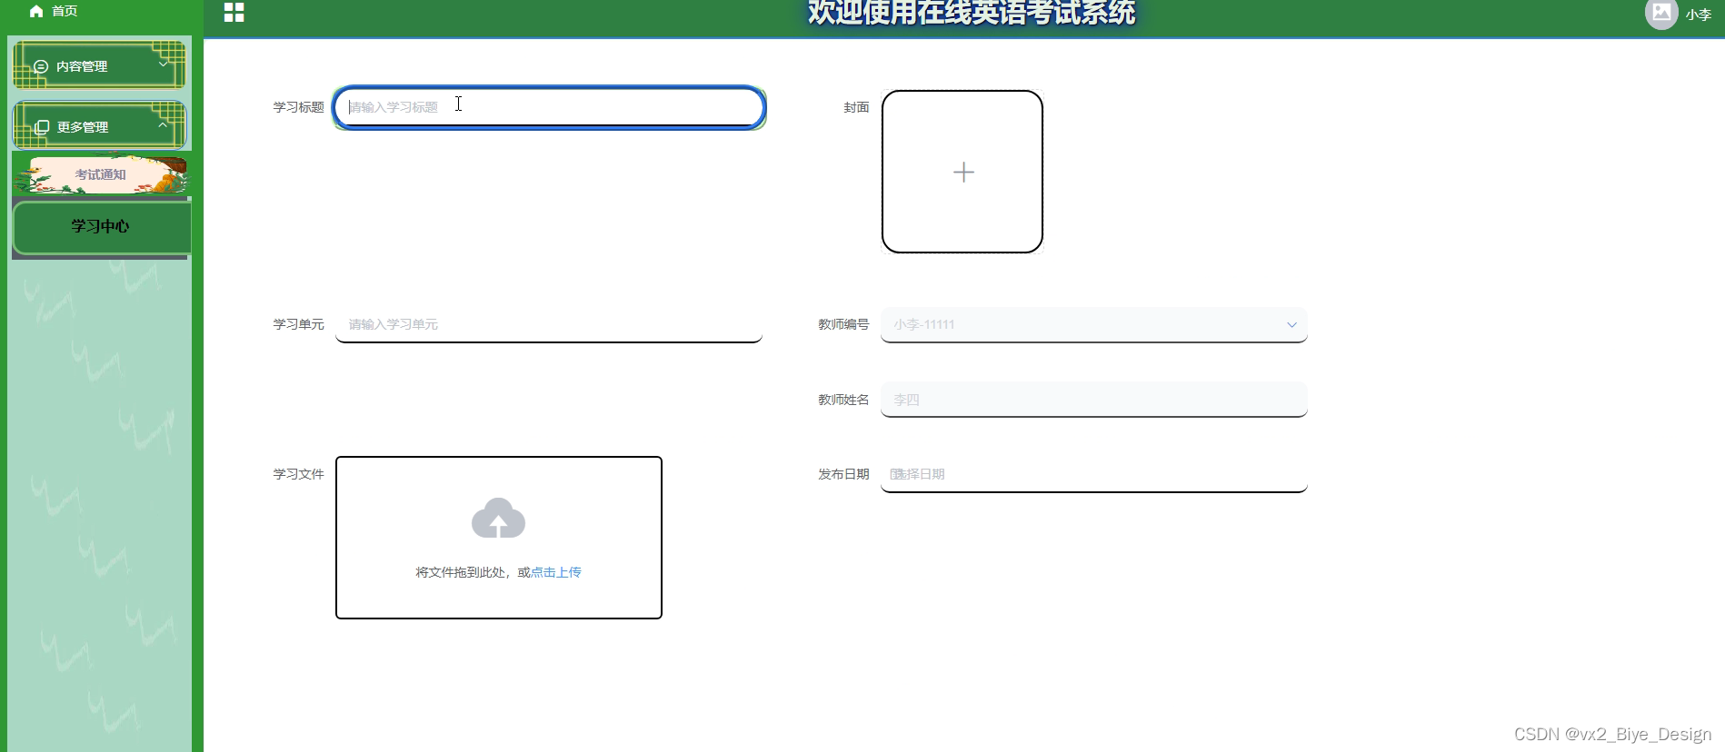1725x752 pixels.
Task: Click the home icon beside 首页
Action: pyautogui.click(x=36, y=11)
